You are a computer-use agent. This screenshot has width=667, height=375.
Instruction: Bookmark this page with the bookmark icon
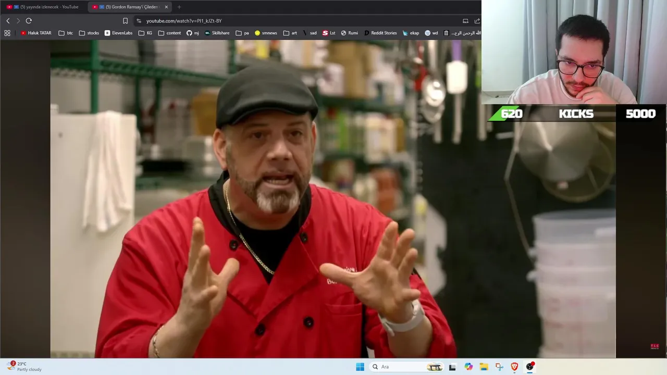coord(125,21)
